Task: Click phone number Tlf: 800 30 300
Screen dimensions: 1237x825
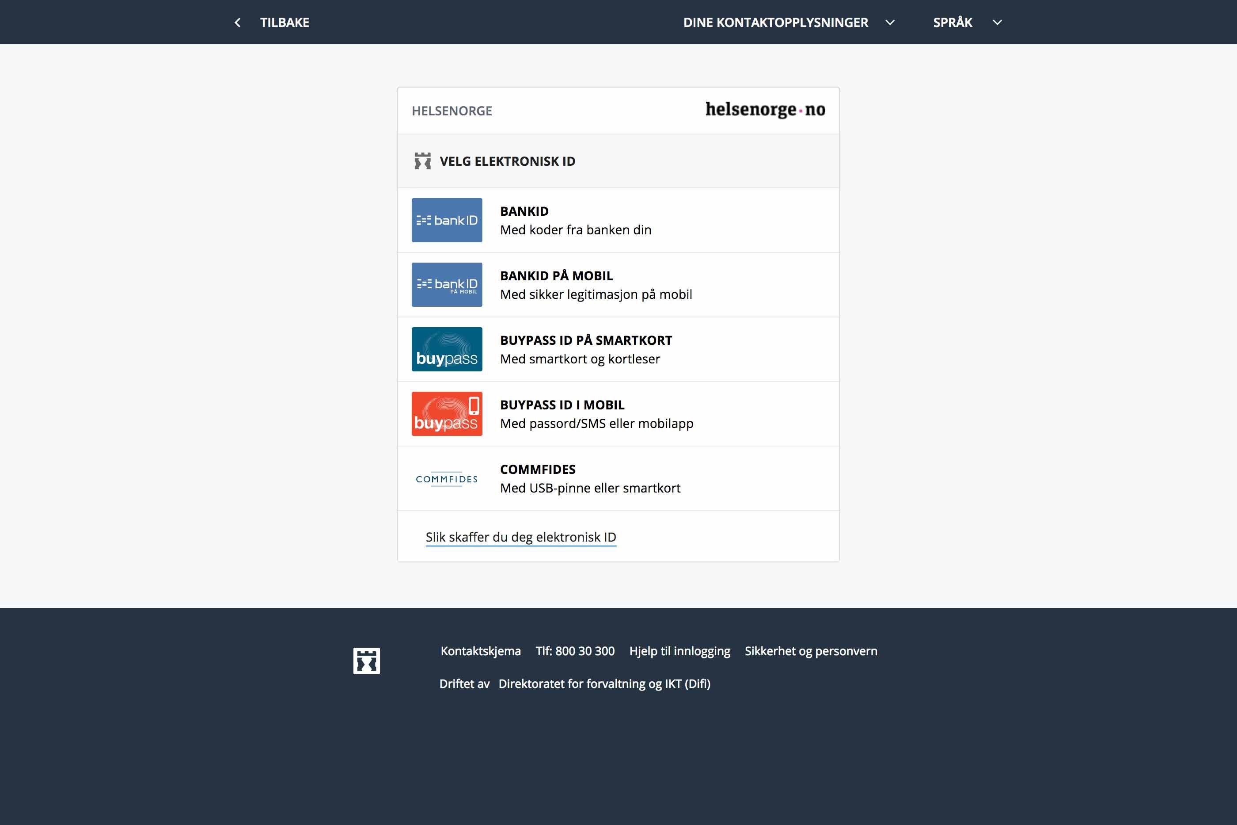Action: (575, 651)
